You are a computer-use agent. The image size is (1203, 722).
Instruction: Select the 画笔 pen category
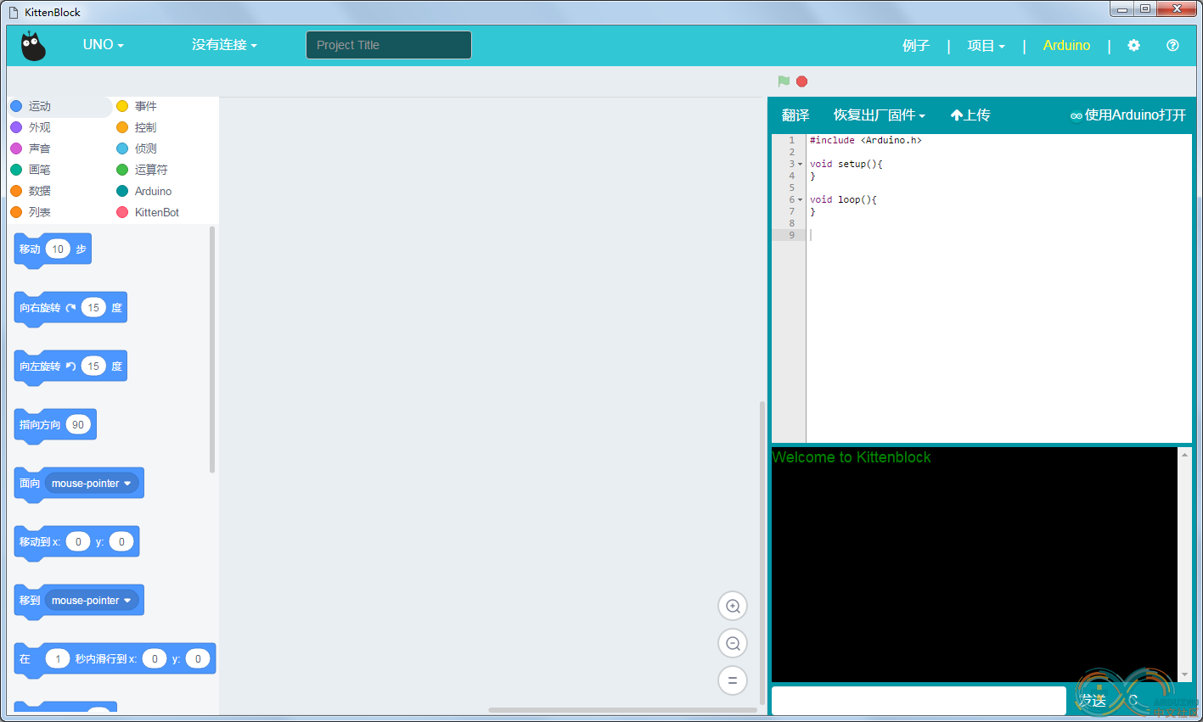tap(59, 170)
